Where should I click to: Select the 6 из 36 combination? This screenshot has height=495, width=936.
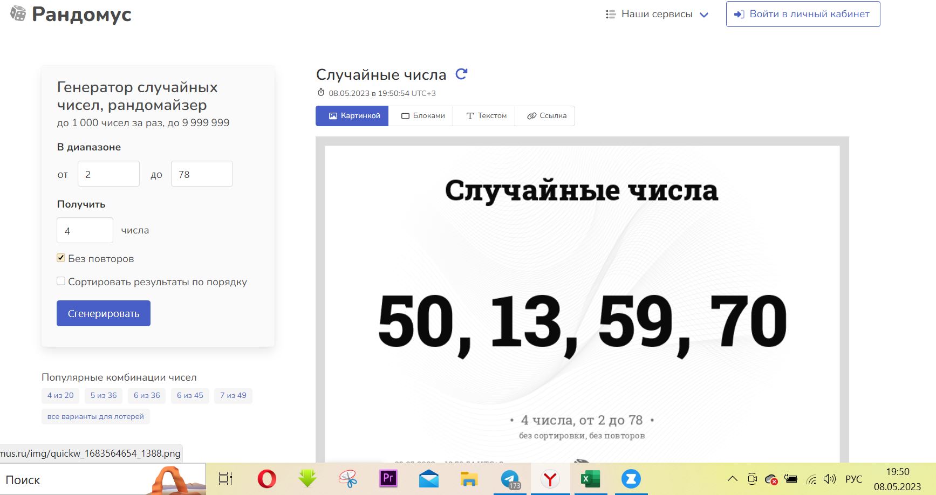coord(147,396)
